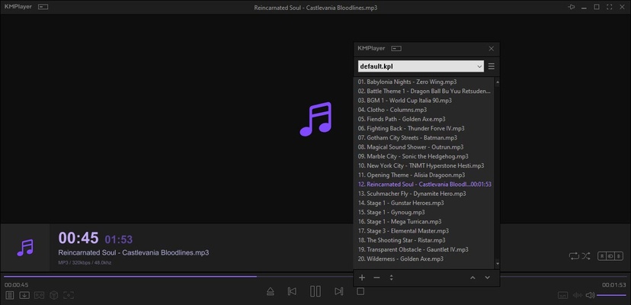Enable VR mode goggles icon

tap(39, 295)
